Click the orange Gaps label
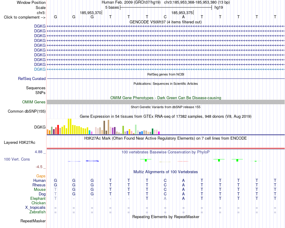Image resolution: width=285 pixels, height=228 pixels. click(41, 176)
